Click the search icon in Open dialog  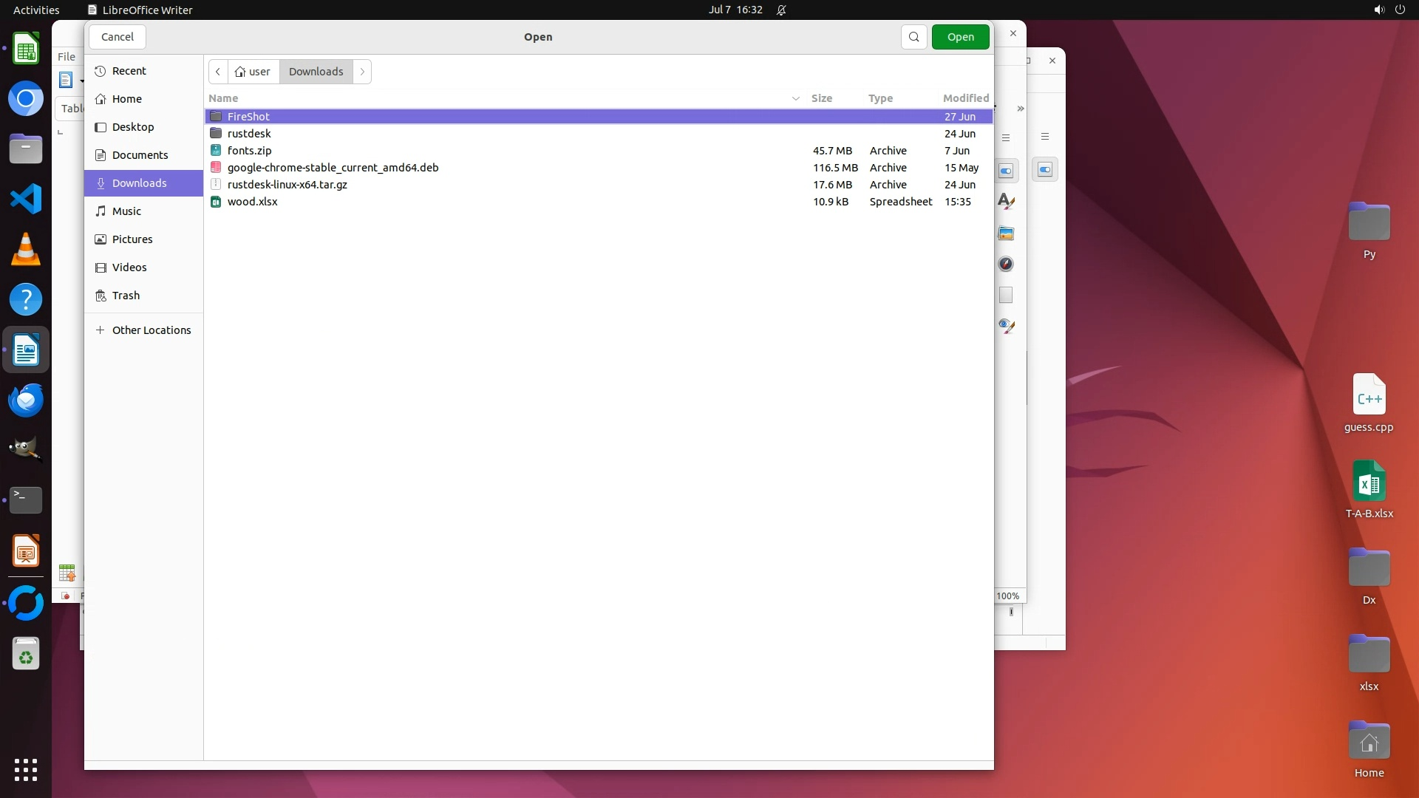pyautogui.click(x=914, y=37)
